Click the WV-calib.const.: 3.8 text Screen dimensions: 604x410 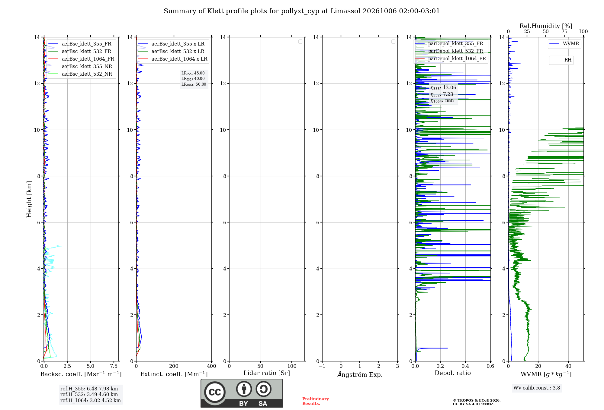click(537, 388)
